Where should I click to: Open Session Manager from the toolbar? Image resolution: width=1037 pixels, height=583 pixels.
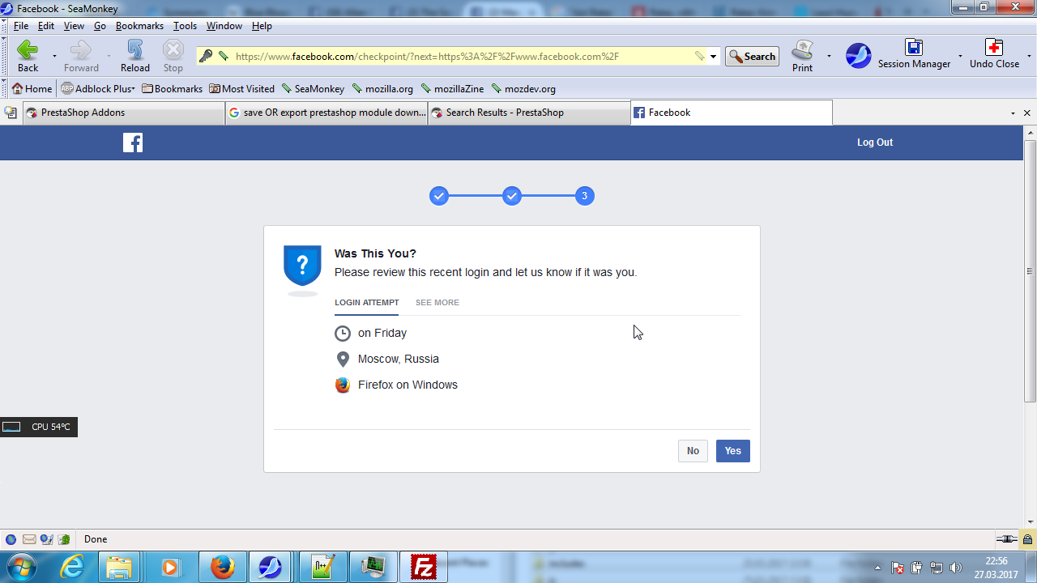[914, 56]
